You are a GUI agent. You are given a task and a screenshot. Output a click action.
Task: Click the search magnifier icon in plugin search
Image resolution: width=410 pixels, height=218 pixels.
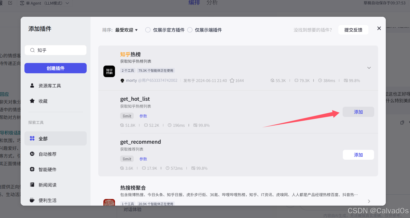point(32,50)
